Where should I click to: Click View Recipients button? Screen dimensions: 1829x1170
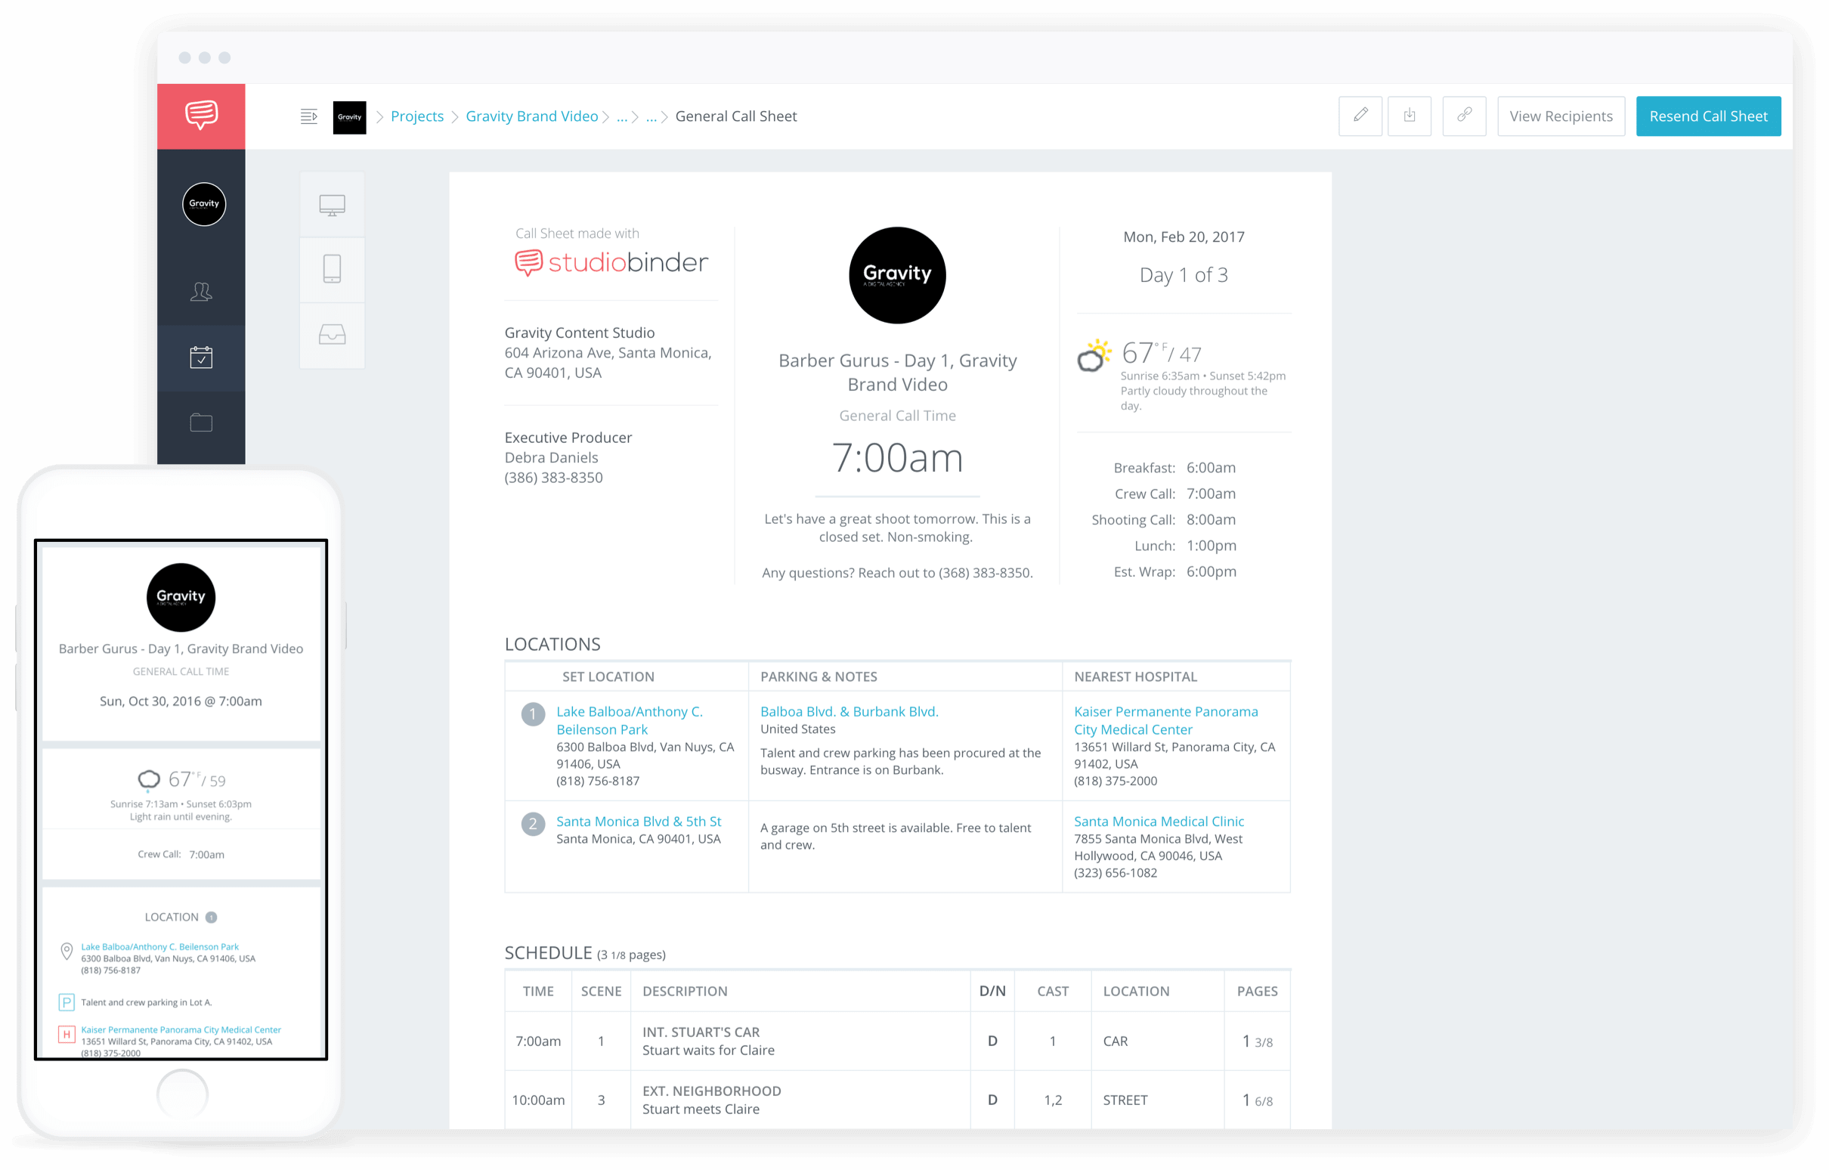1561,116
